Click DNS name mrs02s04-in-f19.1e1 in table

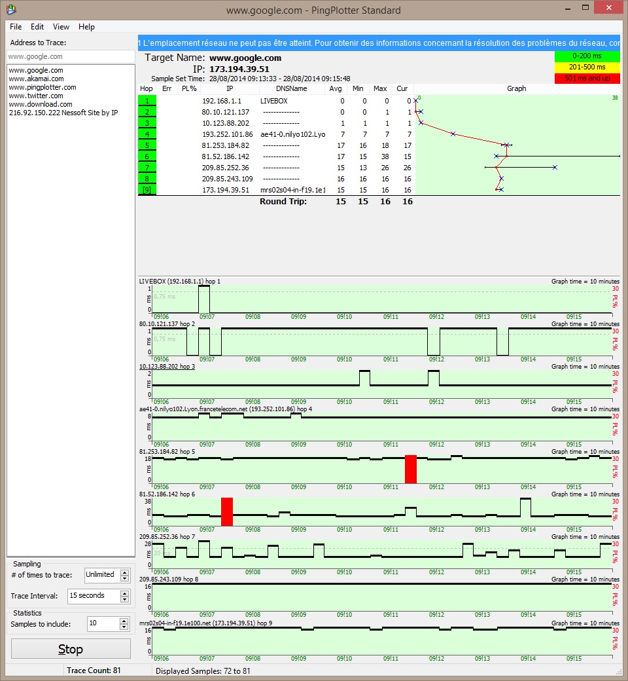[293, 190]
